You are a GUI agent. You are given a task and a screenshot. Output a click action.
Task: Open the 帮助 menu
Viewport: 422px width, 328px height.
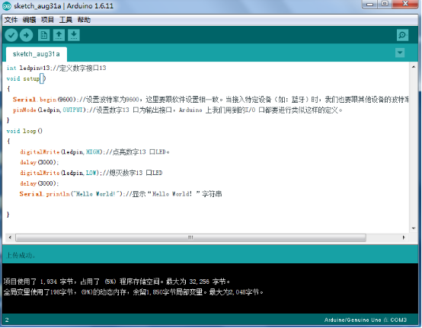click(84, 20)
